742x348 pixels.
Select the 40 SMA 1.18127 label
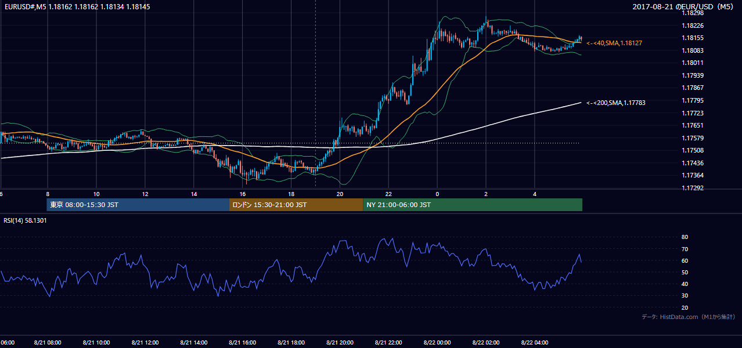pos(614,43)
